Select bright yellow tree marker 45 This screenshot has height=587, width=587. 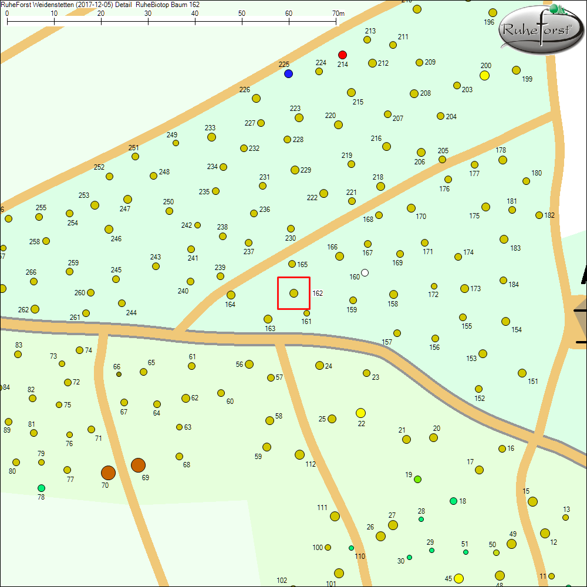[459, 578]
